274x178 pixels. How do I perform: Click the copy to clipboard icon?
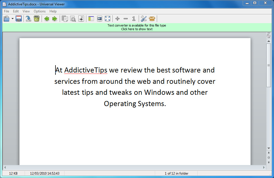(x=65, y=19)
